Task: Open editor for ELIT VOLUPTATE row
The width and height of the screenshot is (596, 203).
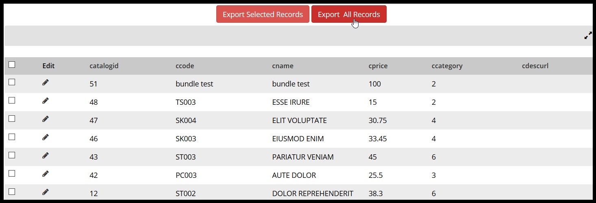Action: 46,119
